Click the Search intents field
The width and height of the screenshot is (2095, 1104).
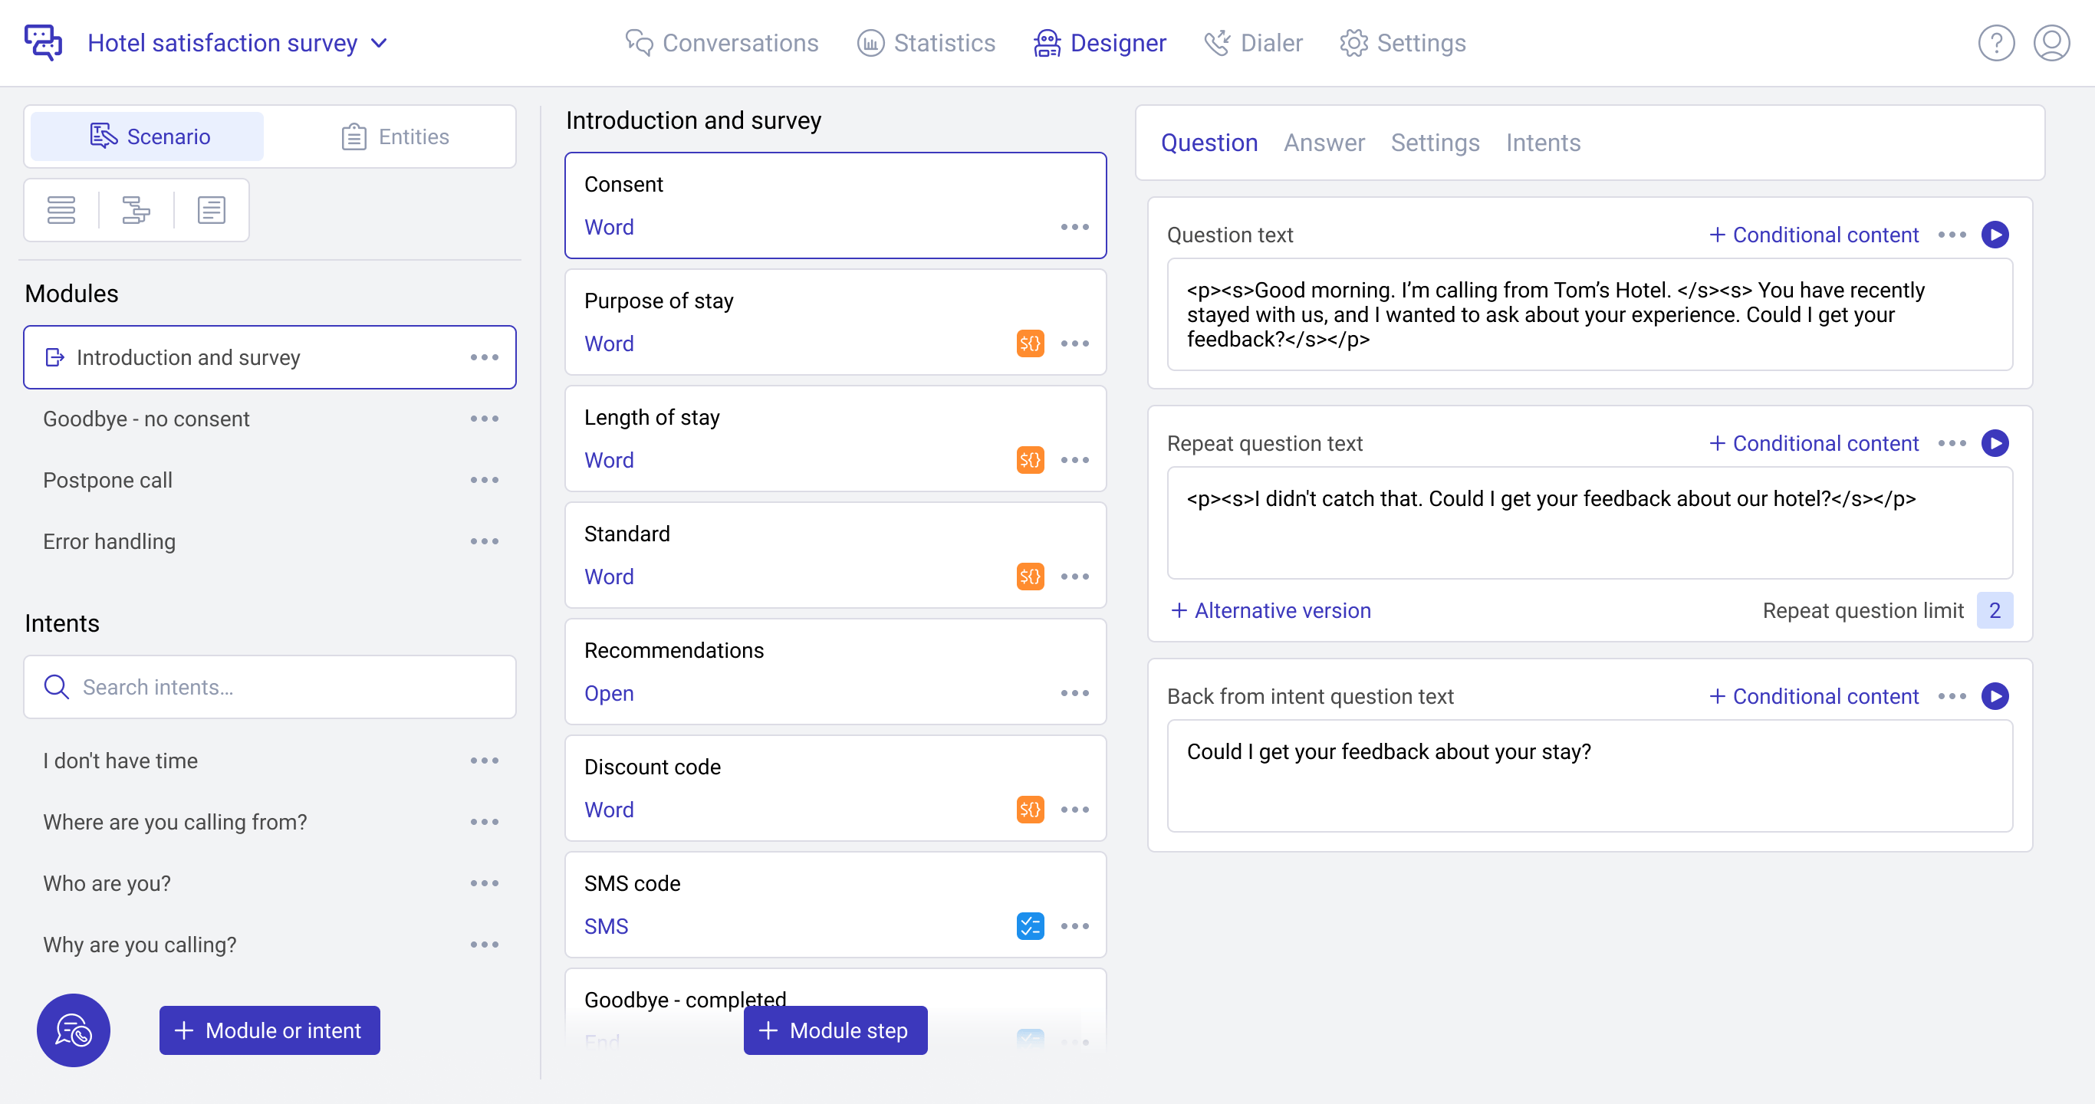269,687
